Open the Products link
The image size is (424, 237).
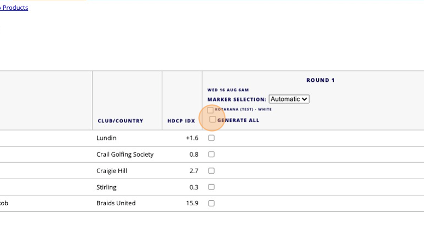(14, 8)
